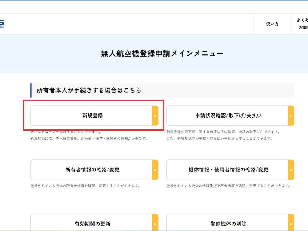Click the yellow arrow on 機体情報・使用者情報の確認/変更
Image resolution: width=308 pixels, height=231 pixels.
coord(291,170)
